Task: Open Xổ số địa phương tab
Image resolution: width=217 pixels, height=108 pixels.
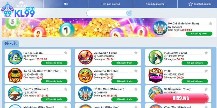Action: tap(155, 4)
